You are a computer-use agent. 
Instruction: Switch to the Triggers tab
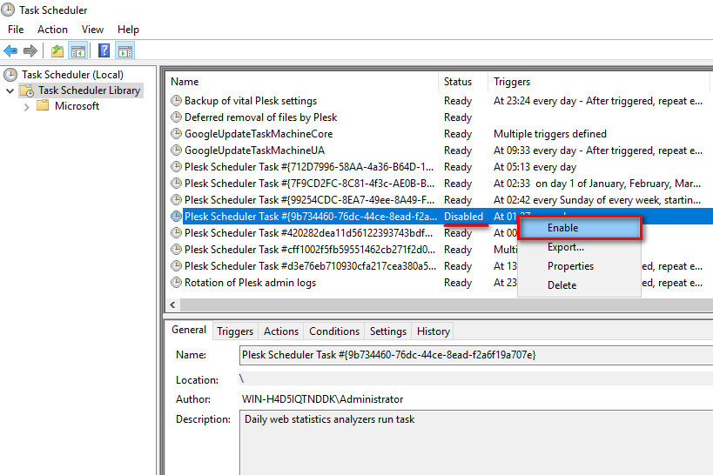(x=235, y=331)
